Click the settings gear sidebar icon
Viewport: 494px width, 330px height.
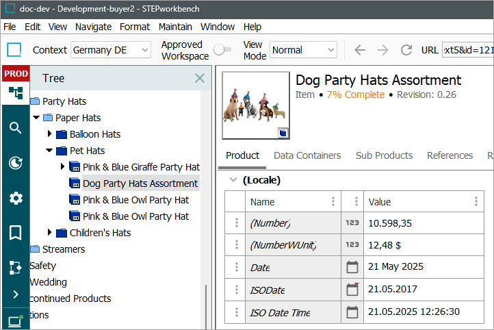[15, 198]
